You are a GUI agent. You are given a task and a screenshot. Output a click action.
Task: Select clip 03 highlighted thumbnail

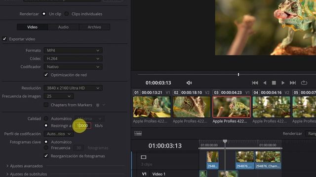pyautogui.click(x=232, y=107)
